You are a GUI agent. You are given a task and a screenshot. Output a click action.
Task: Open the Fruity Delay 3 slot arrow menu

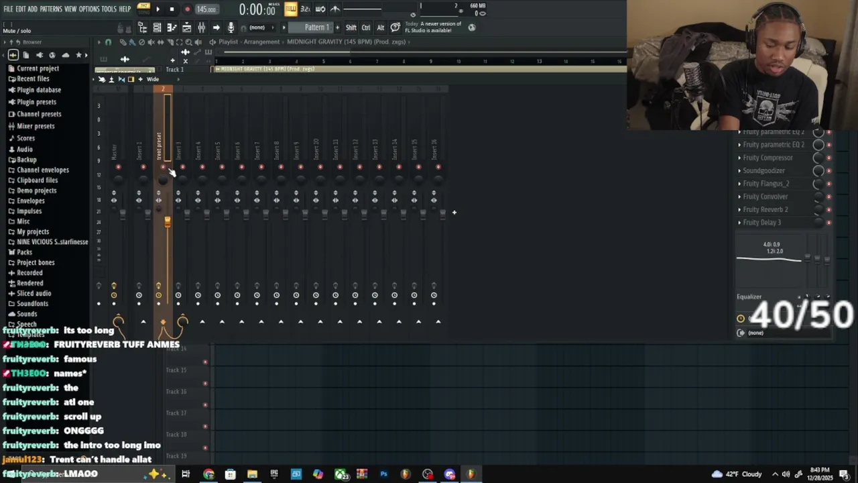point(739,222)
